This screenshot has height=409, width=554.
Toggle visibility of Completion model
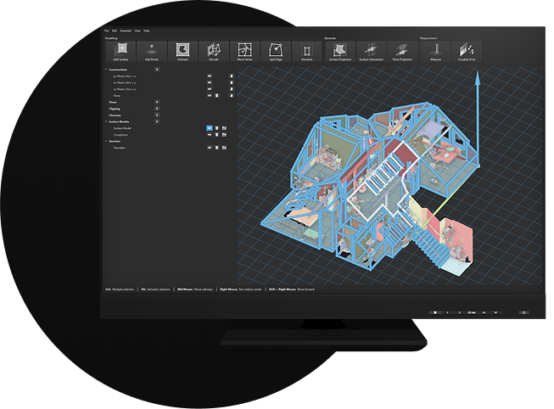pos(210,134)
